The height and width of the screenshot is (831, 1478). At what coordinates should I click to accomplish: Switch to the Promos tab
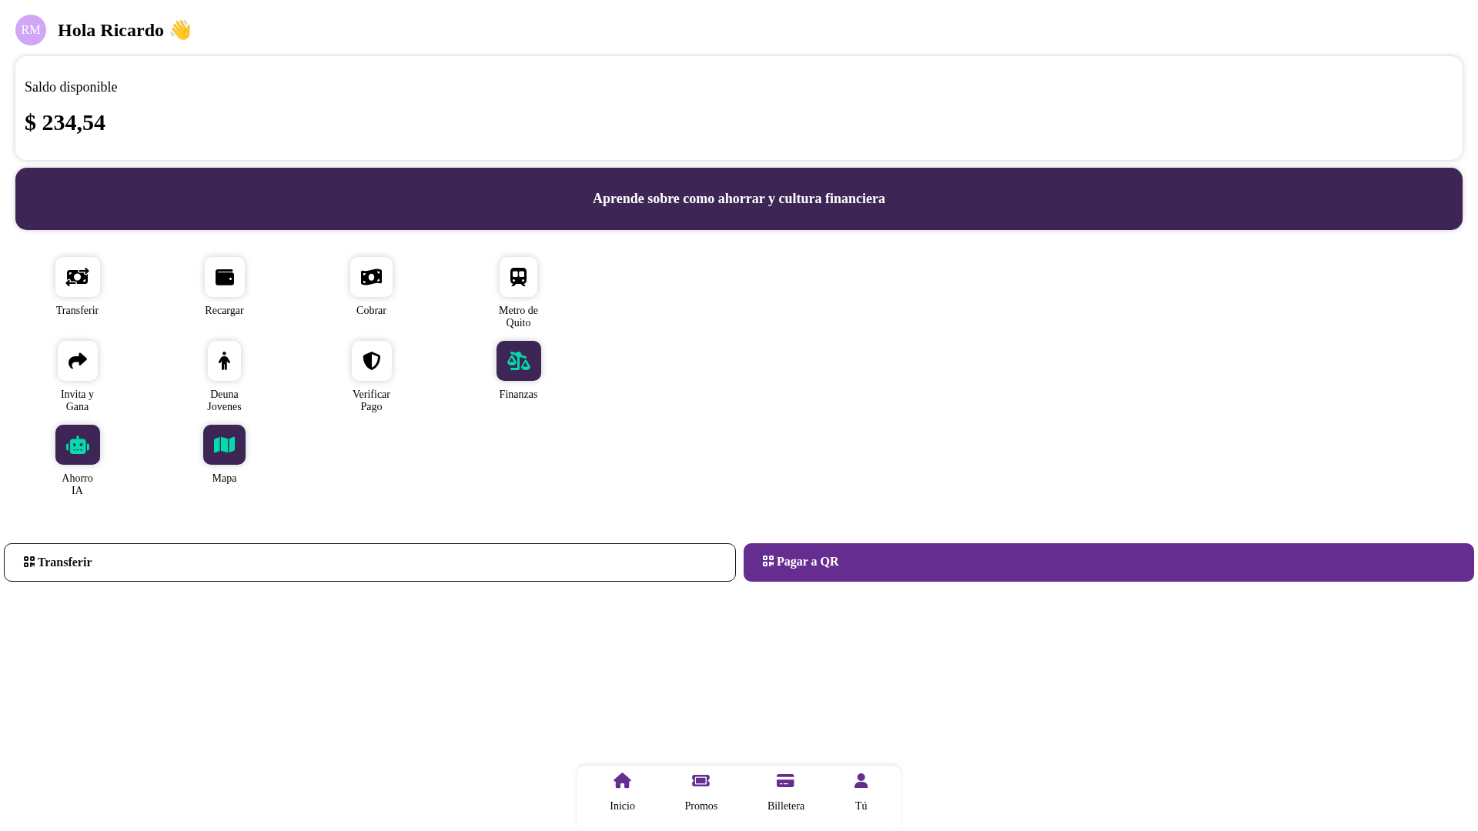701,793
